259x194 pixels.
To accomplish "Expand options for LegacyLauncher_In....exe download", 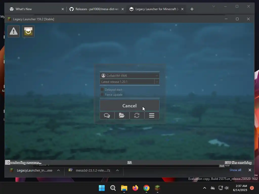I will tap(58, 171).
